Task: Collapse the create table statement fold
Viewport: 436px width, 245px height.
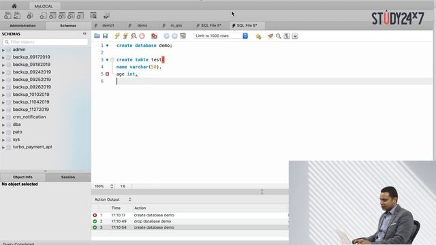Action: pos(112,60)
